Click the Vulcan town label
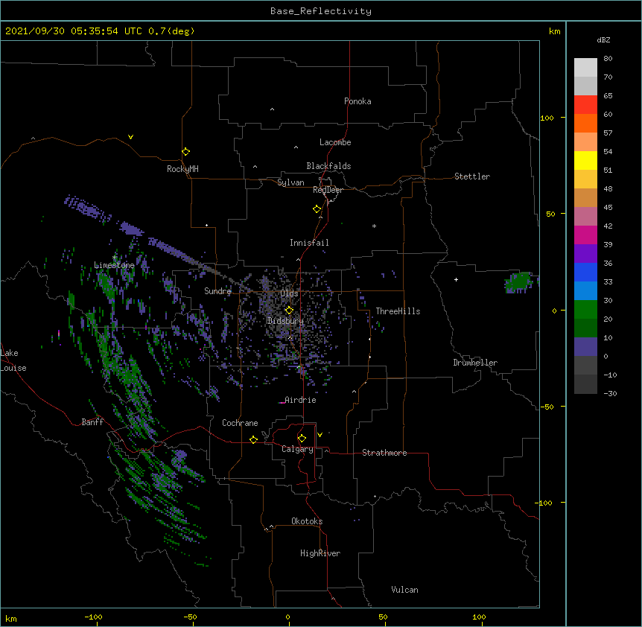Viewport: 642px width, 627px height. 404,590
